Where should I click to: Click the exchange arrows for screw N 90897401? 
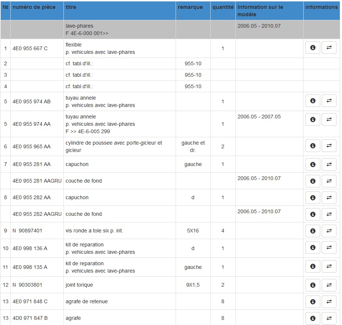(x=329, y=231)
